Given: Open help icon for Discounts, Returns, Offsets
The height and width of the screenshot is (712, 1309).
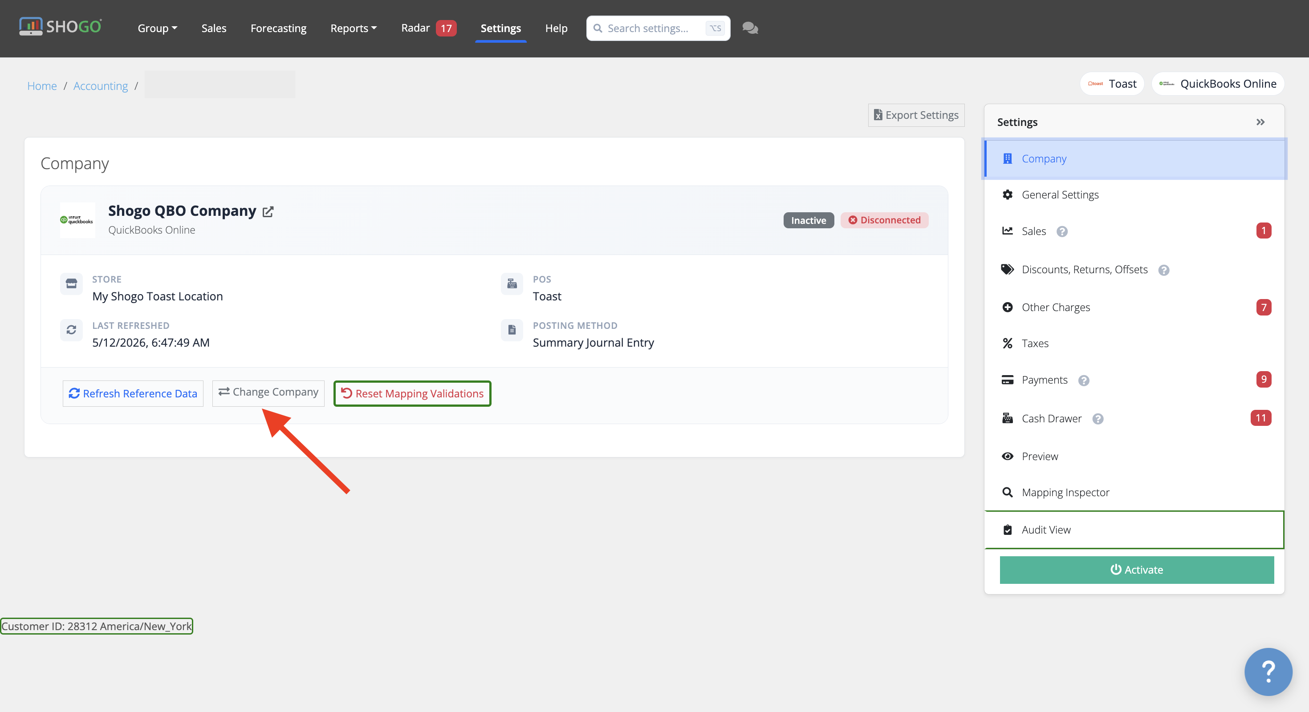Looking at the screenshot, I should tap(1164, 270).
